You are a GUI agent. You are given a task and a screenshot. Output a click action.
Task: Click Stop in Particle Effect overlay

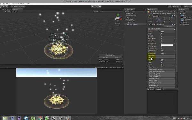click(116, 57)
